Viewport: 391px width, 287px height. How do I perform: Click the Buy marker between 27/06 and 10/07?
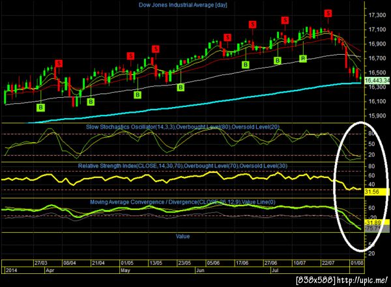(278, 61)
